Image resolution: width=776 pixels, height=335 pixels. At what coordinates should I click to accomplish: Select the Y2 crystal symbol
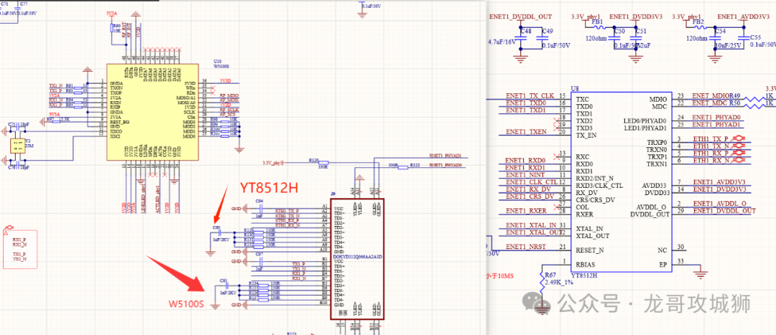(x=18, y=145)
